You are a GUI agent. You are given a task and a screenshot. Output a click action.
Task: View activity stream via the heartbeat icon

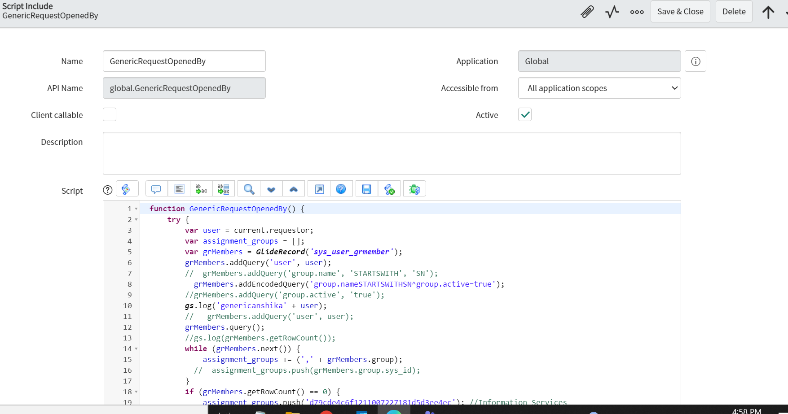612,12
